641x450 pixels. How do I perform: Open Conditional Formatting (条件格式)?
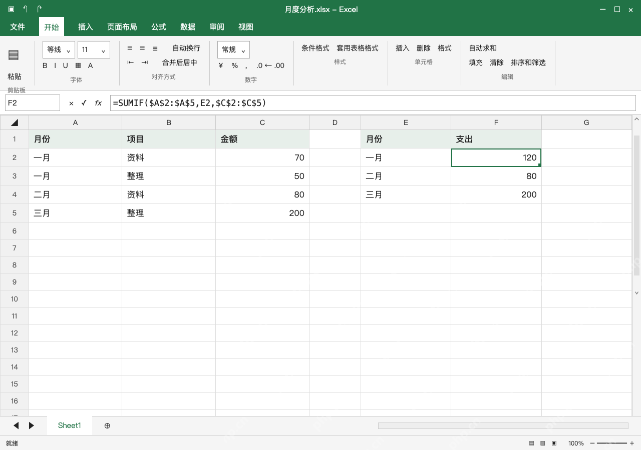pyautogui.click(x=315, y=48)
